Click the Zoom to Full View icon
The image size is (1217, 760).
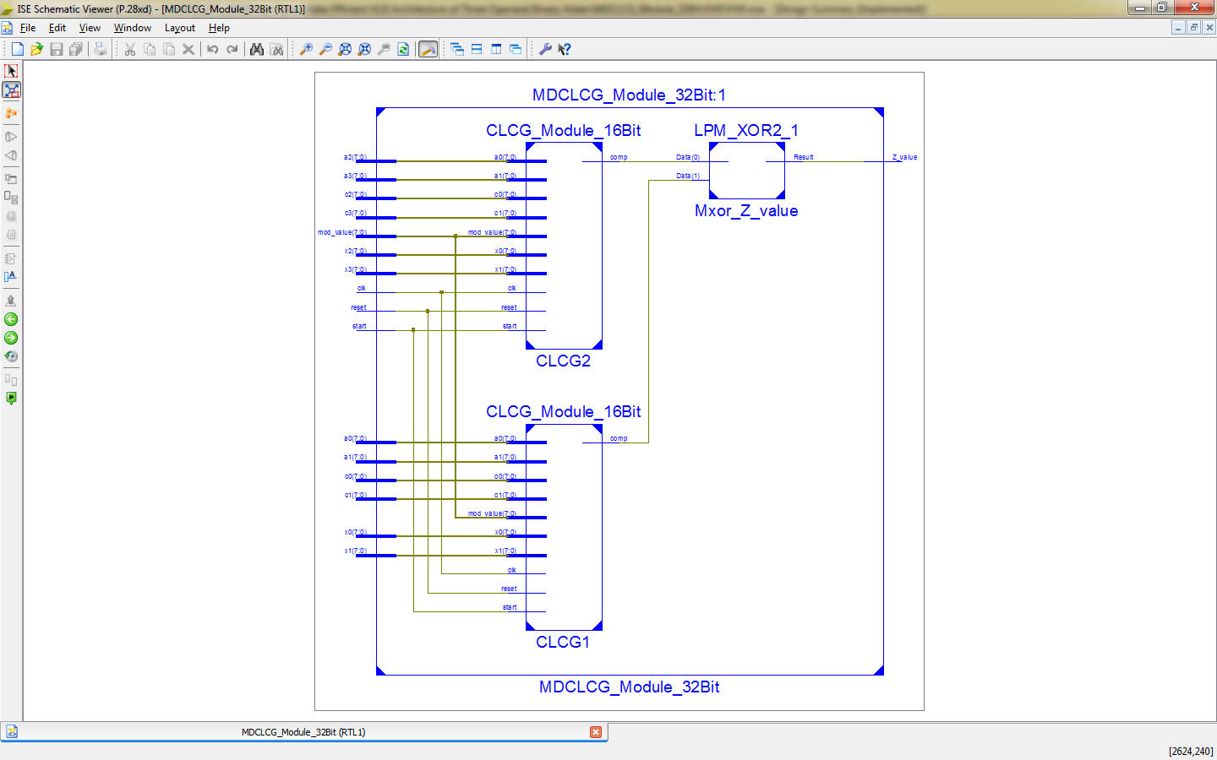(345, 49)
